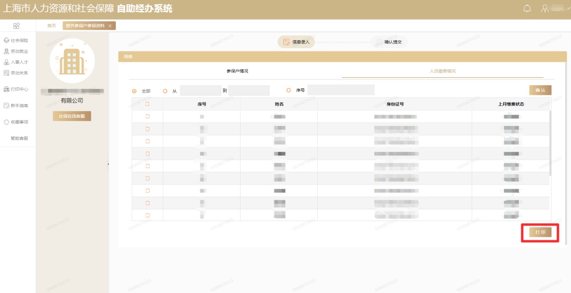This screenshot has width=571, height=293.
Task: Click the 确认 button
Action: (x=540, y=90)
